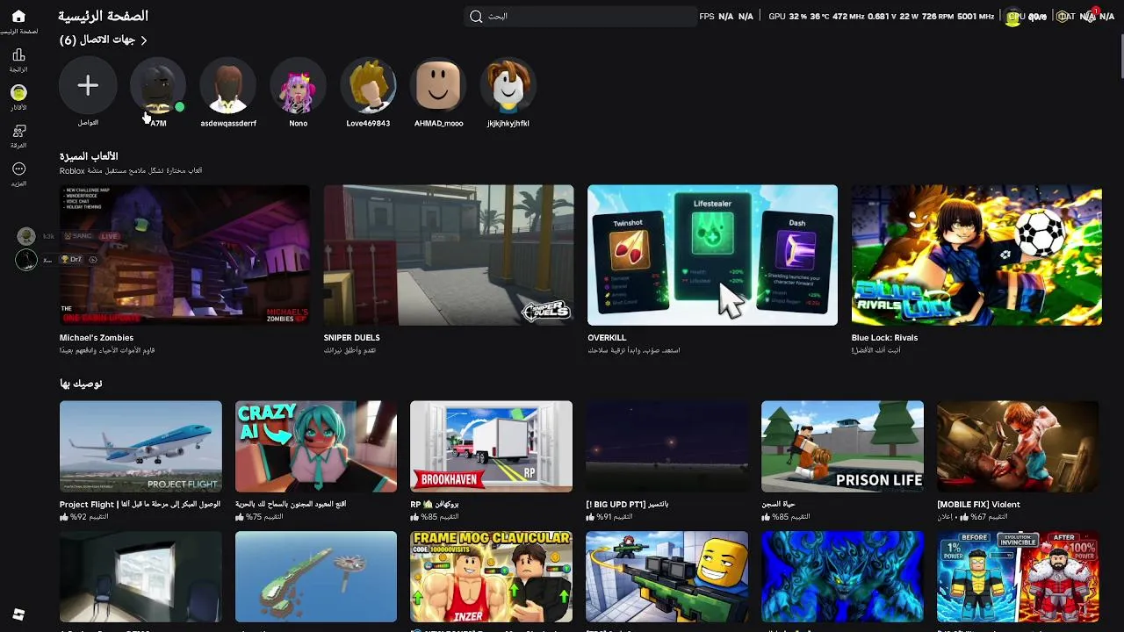Screen dimensions: 1124x632
Task: Click the الصفحة الرئيسية page title
Action: coord(103,16)
